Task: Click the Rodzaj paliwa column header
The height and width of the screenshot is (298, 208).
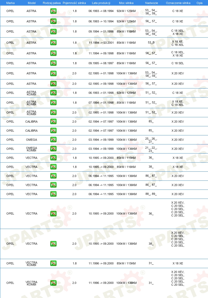Action: pyautogui.click(x=52, y=3)
